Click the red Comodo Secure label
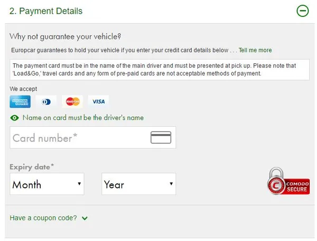The height and width of the screenshot is (241, 317). pos(297,187)
